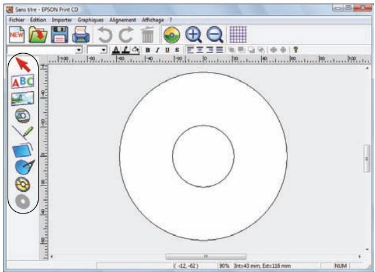Open the font size dropdown
This screenshot has width=375, height=272.
click(103, 50)
